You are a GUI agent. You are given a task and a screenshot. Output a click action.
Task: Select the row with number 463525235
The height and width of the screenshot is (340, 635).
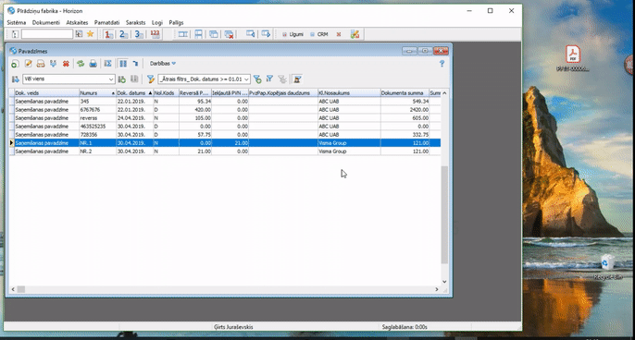(x=225, y=127)
